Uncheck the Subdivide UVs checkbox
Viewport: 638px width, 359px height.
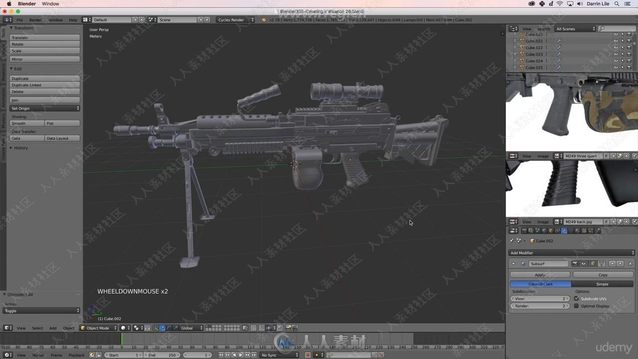pyautogui.click(x=577, y=299)
